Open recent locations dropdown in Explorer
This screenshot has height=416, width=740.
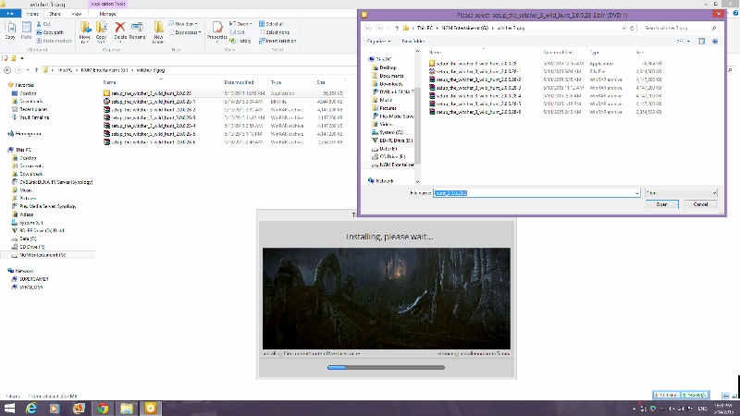click(x=28, y=70)
